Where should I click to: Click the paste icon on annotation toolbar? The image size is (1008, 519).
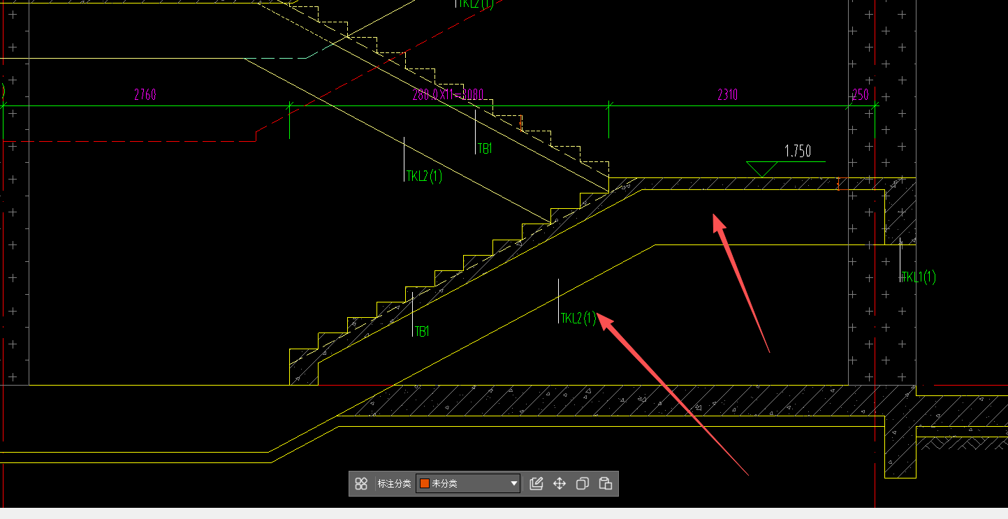coord(606,483)
